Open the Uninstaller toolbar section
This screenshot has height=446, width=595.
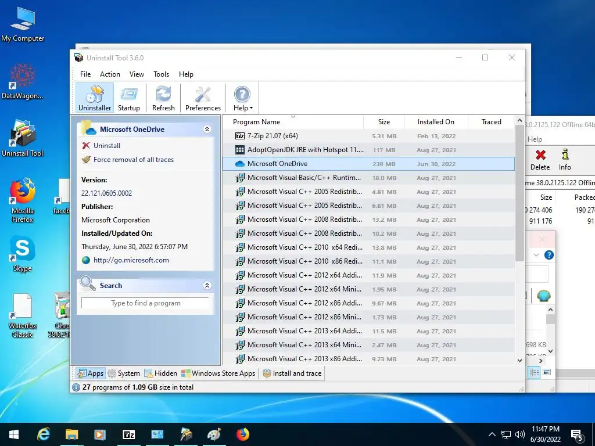(95, 98)
